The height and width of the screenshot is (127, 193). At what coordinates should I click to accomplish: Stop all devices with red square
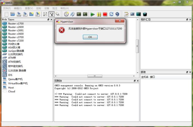[x=105, y=14]
